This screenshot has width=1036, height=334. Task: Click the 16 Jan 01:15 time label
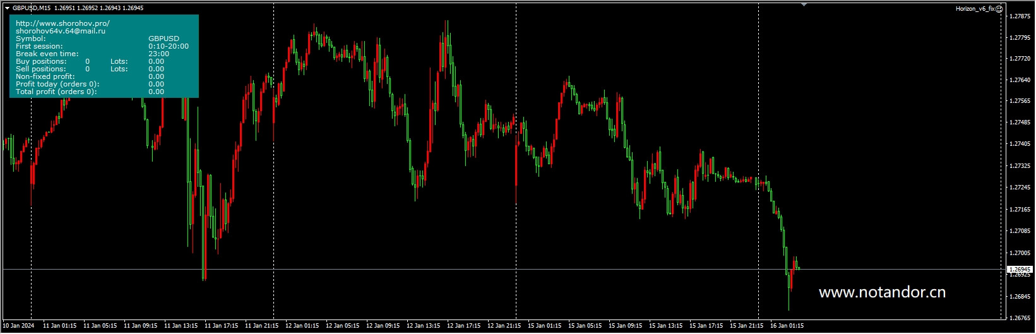pos(787,326)
